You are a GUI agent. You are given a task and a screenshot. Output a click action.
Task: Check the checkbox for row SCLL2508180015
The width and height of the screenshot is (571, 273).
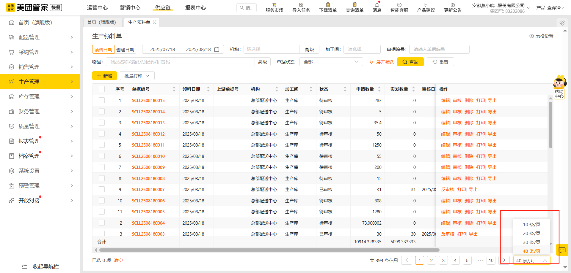(102, 100)
